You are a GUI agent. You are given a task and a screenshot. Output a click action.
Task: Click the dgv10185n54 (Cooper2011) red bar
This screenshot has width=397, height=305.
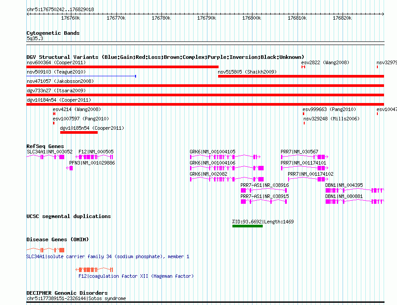click(79, 132)
